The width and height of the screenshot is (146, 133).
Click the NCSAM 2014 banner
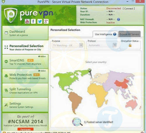pyautogui.click(x=25, y=122)
